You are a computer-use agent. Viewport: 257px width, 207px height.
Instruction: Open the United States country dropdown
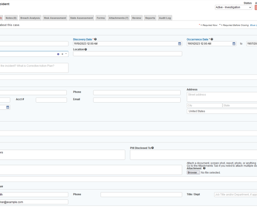[222, 111]
